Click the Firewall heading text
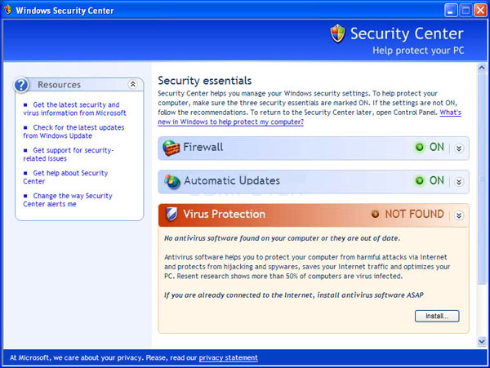Viewport: 490px width, 368px height. [203, 147]
